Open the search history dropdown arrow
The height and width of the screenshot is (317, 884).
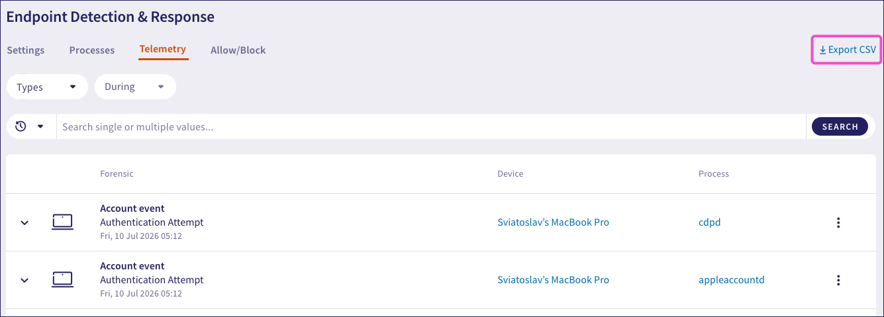click(x=40, y=126)
